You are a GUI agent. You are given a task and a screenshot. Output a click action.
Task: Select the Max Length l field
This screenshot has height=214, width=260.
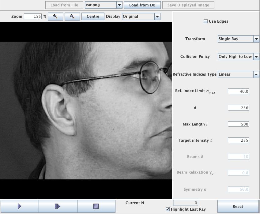(238, 124)
